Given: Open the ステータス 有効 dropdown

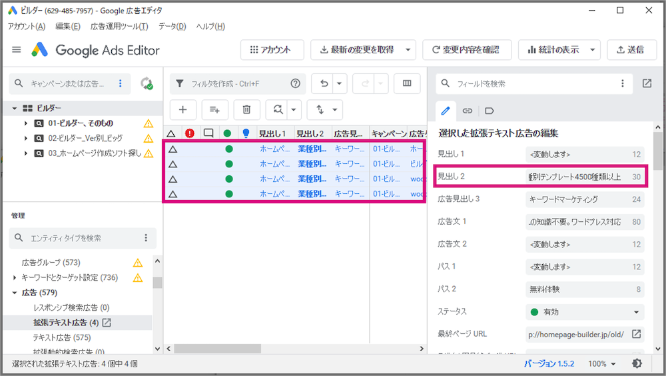Looking at the screenshot, I should point(585,312).
